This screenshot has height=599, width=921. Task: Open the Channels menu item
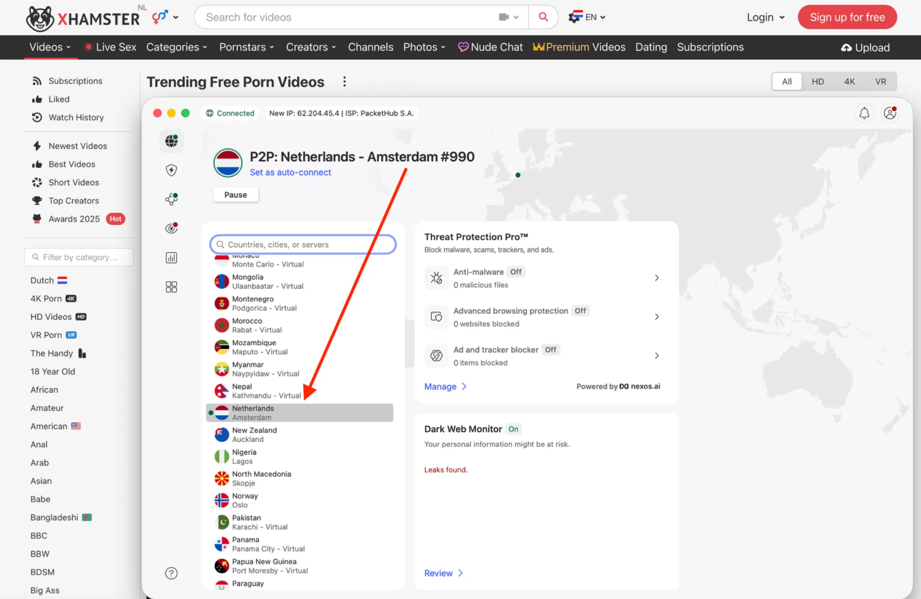pyautogui.click(x=370, y=47)
